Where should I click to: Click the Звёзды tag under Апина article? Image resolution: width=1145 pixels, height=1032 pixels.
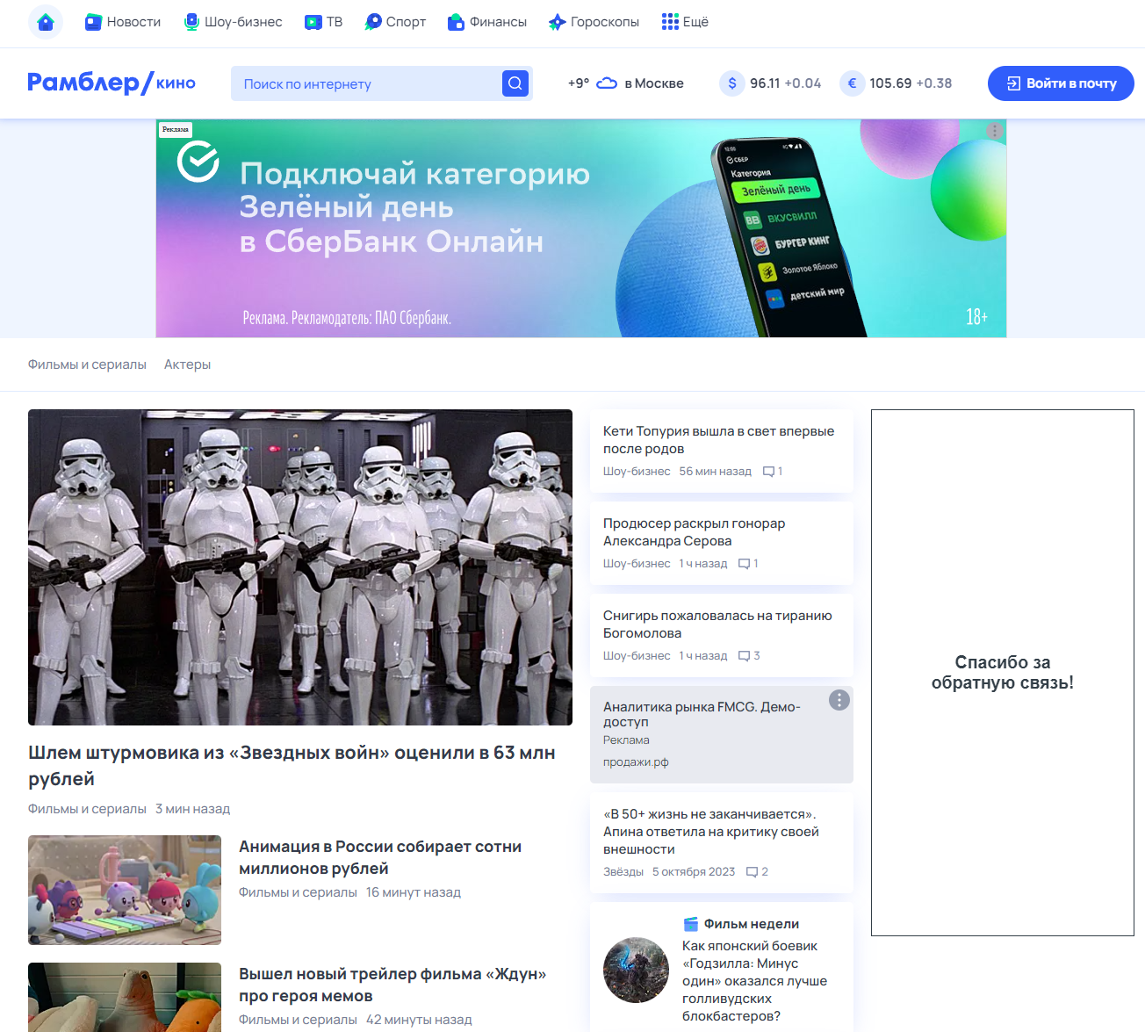[x=623, y=872]
